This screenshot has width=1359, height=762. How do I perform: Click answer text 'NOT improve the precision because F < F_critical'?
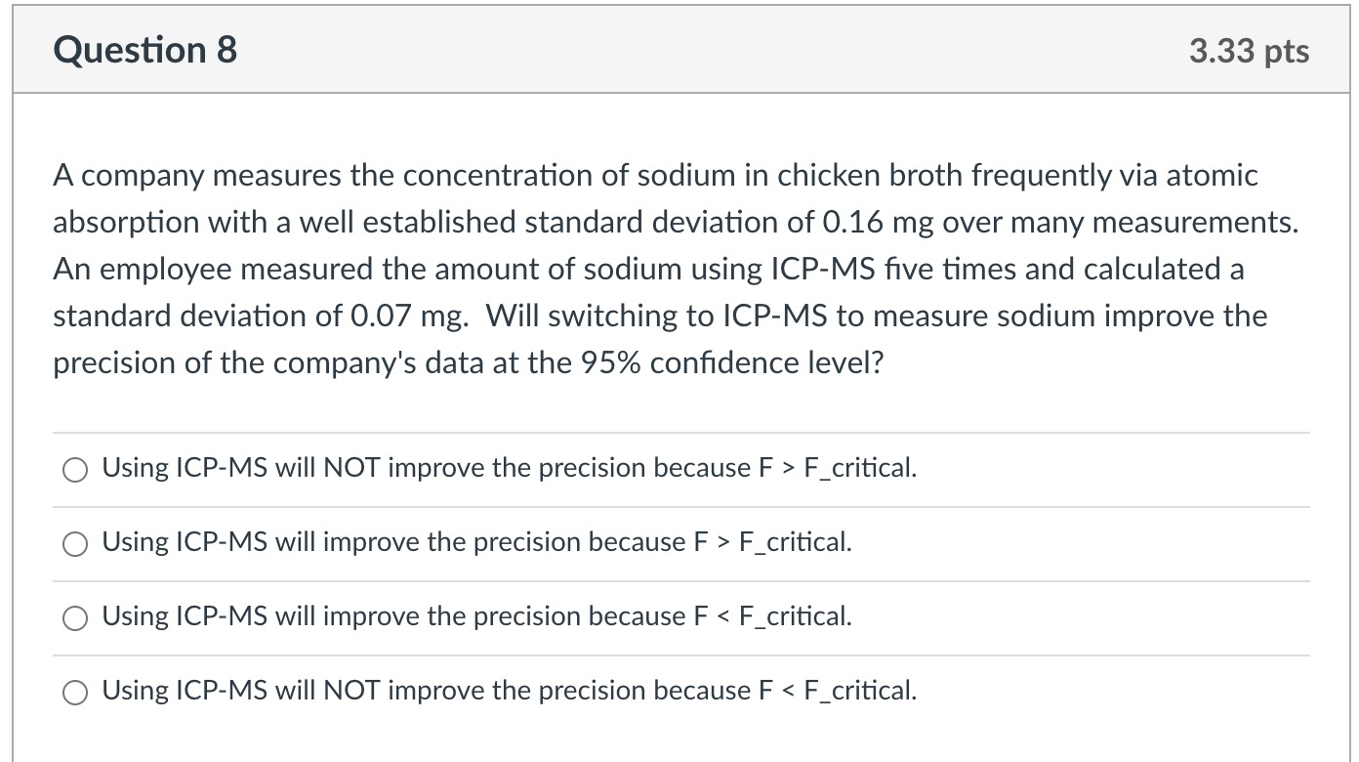pyautogui.click(x=509, y=691)
